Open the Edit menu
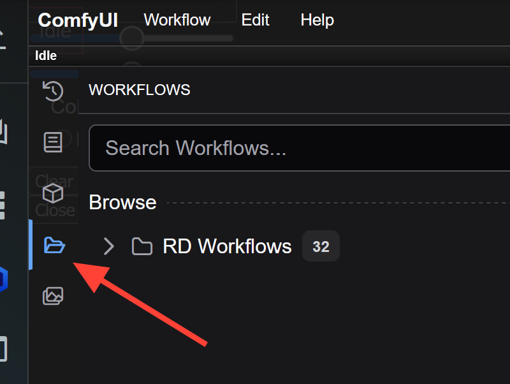Image resolution: width=510 pixels, height=384 pixels. pos(255,20)
